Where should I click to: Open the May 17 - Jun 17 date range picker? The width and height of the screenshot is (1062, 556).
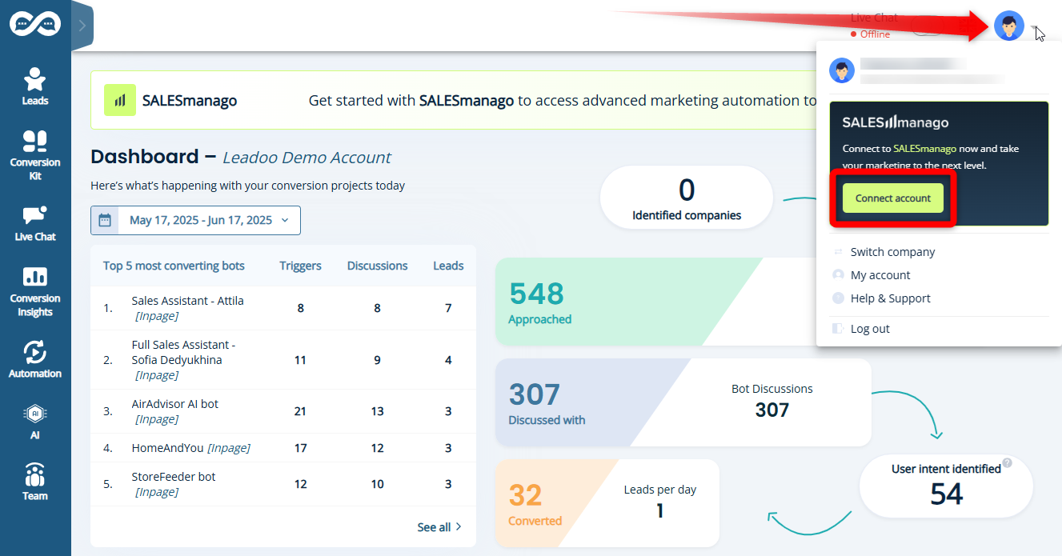pos(196,220)
